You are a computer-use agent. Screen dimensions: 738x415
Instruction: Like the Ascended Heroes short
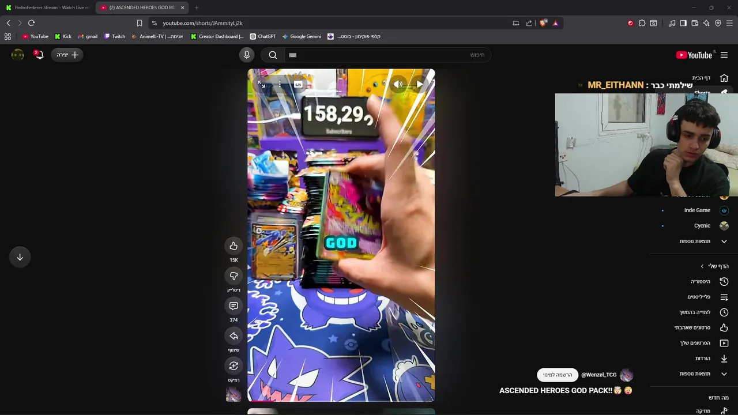click(x=234, y=246)
